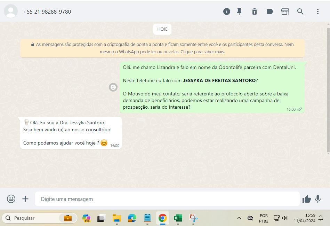Open notifications bell in taskbar
The height and width of the screenshot is (226, 330).
(x=321, y=218)
